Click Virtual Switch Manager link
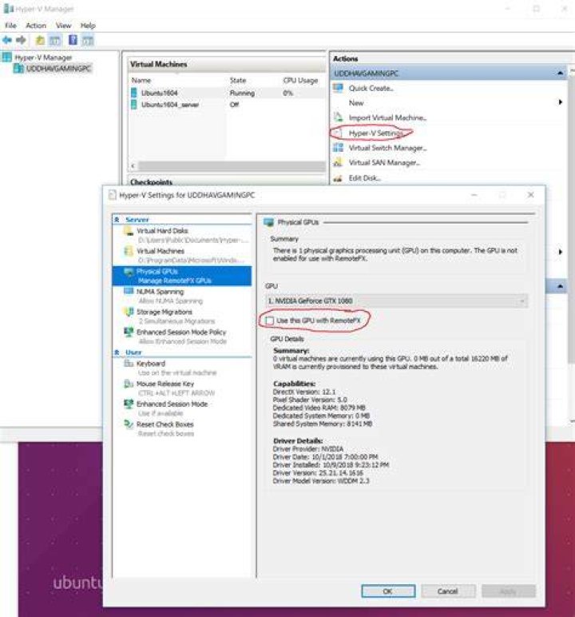Image resolution: width=575 pixels, height=617 pixels. tap(388, 148)
